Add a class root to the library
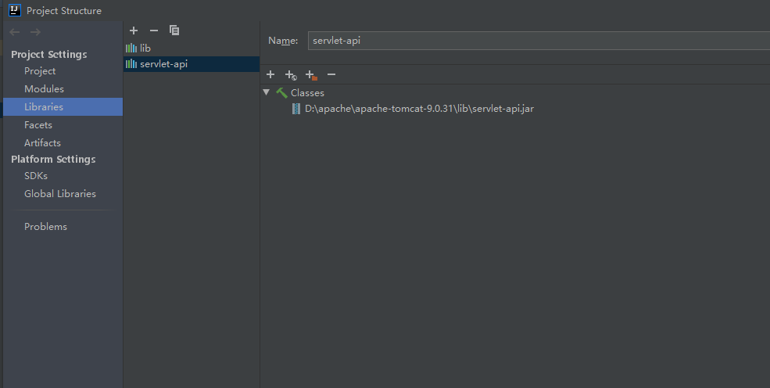 click(x=270, y=74)
